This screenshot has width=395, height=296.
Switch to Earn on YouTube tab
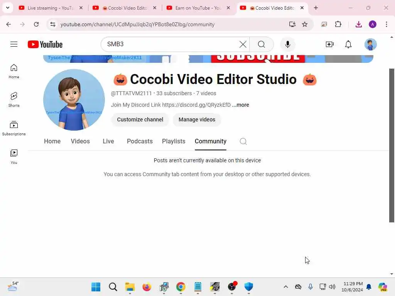click(x=198, y=8)
